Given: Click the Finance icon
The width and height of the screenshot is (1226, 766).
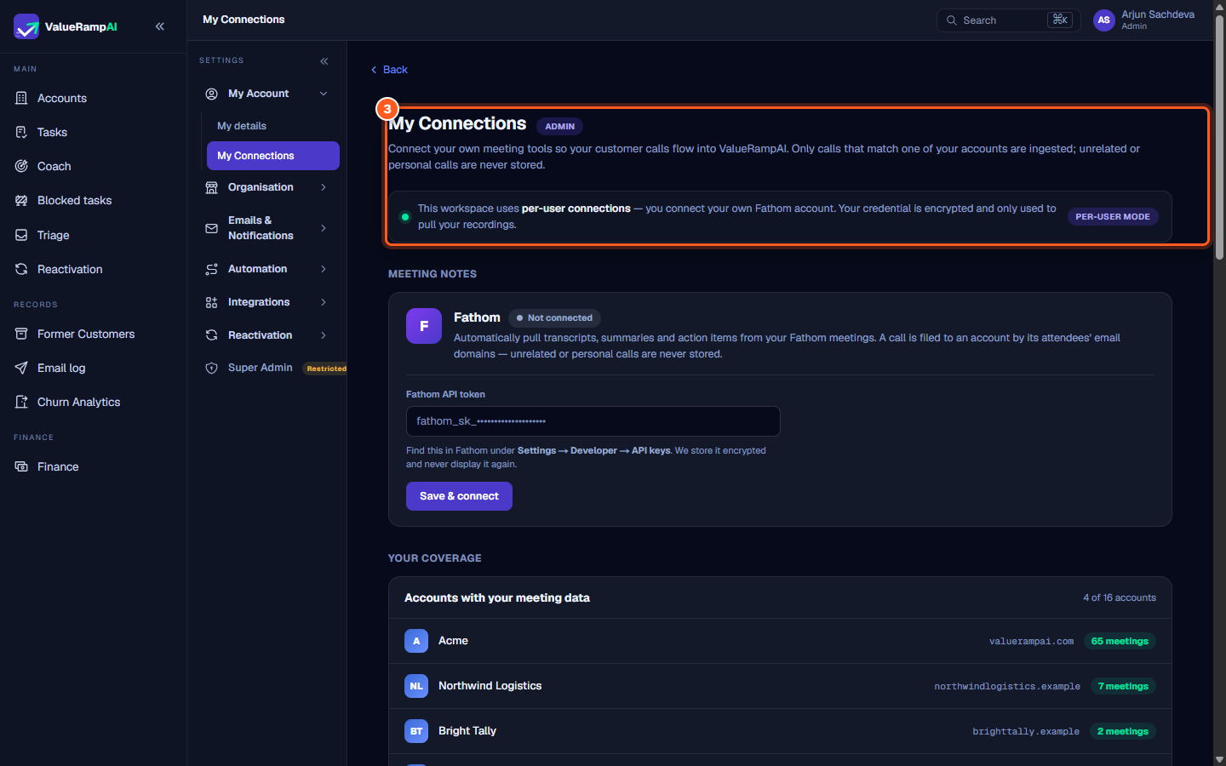Looking at the screenshot, I should pos(21,466).
